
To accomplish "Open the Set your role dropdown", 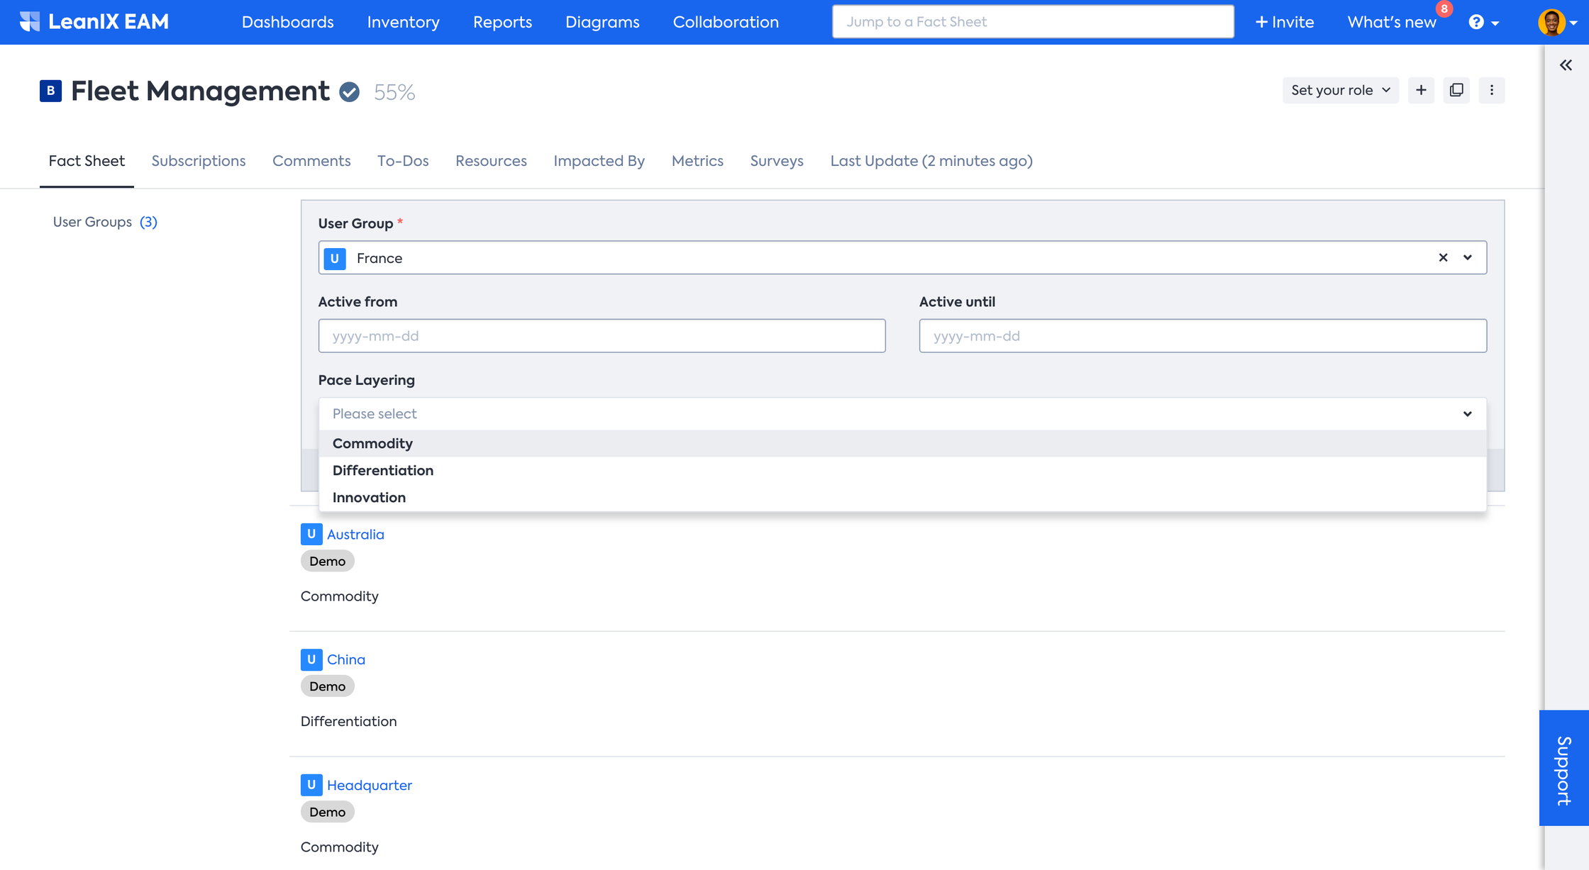I will point(1340,90).
